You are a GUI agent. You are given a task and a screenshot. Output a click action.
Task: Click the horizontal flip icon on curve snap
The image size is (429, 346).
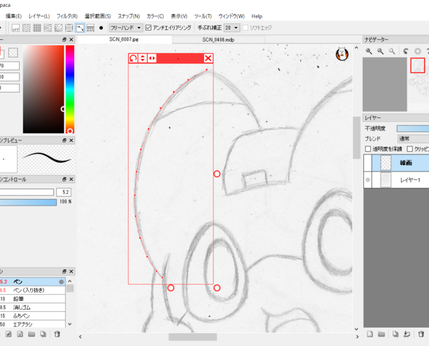point(152,58)
